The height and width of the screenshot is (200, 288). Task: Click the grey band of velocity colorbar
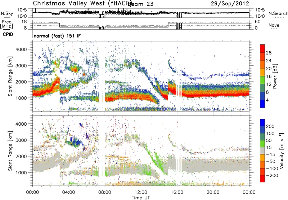click(x=262, y=151)
